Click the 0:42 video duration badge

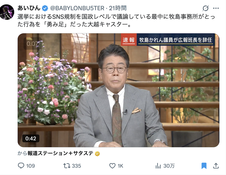point(31,138)
